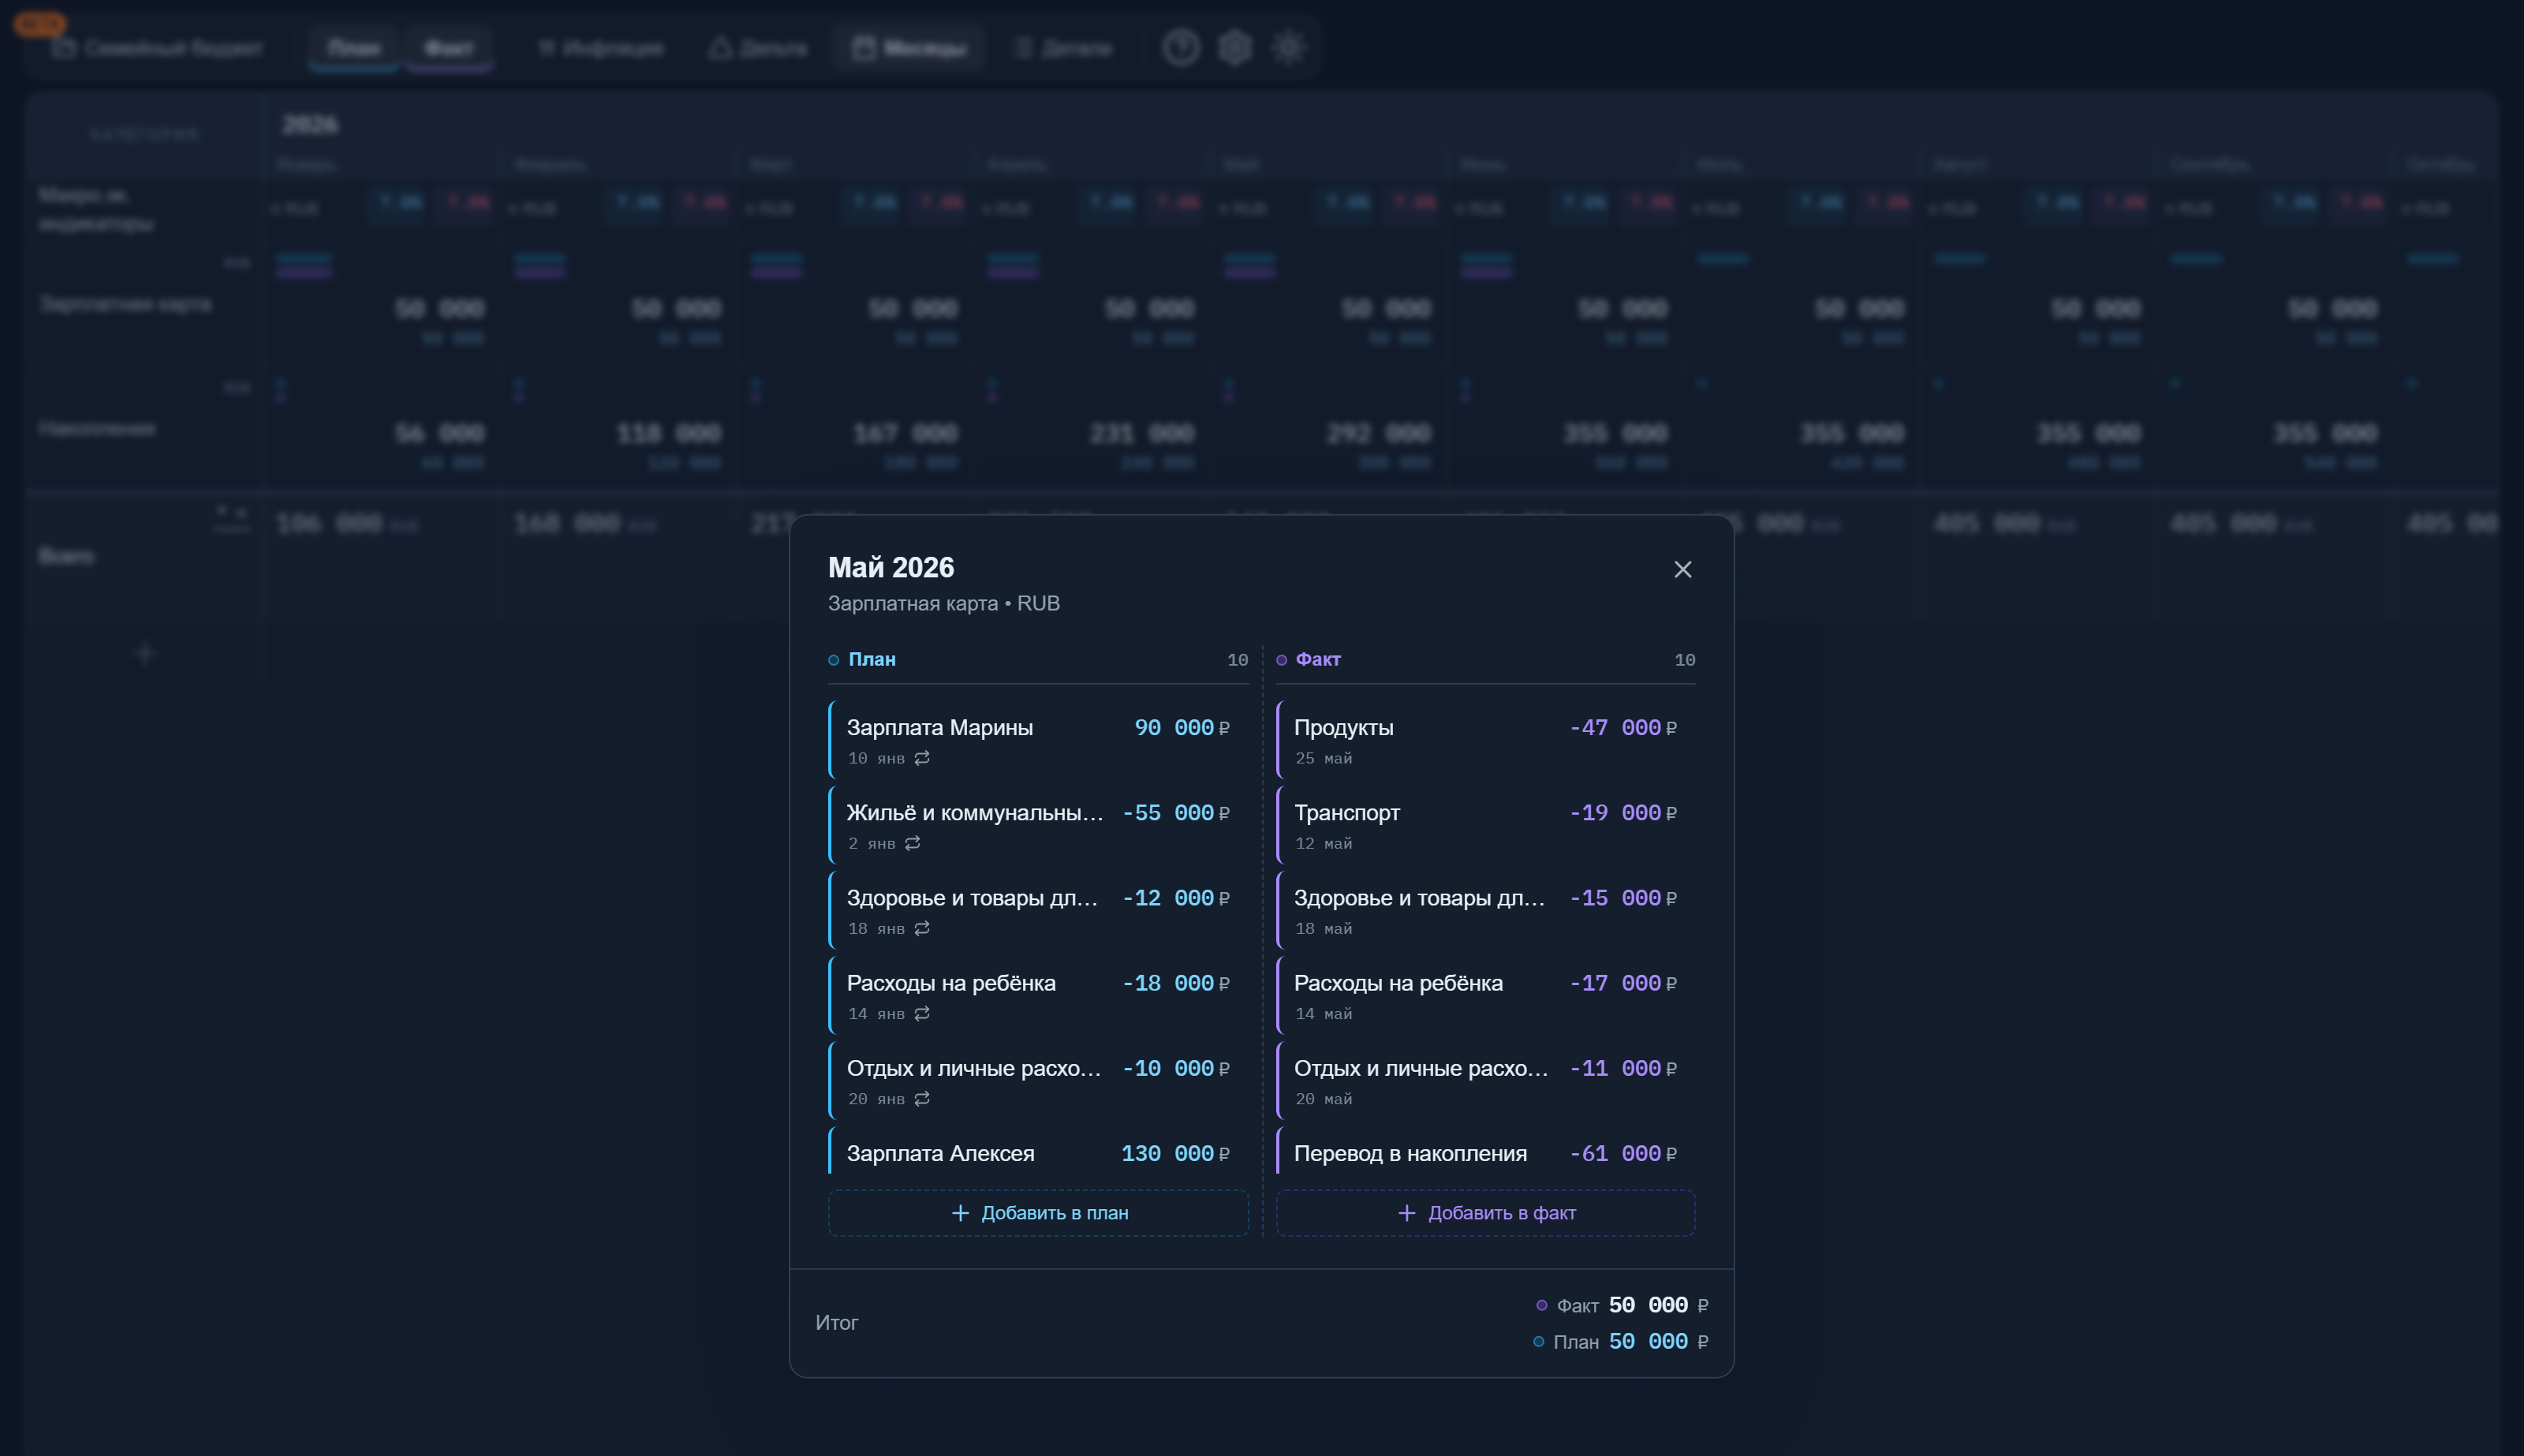Close the Май 2026 dialog
The width and height of the screenshot is (2524, 1456).
click(1683, 569)
